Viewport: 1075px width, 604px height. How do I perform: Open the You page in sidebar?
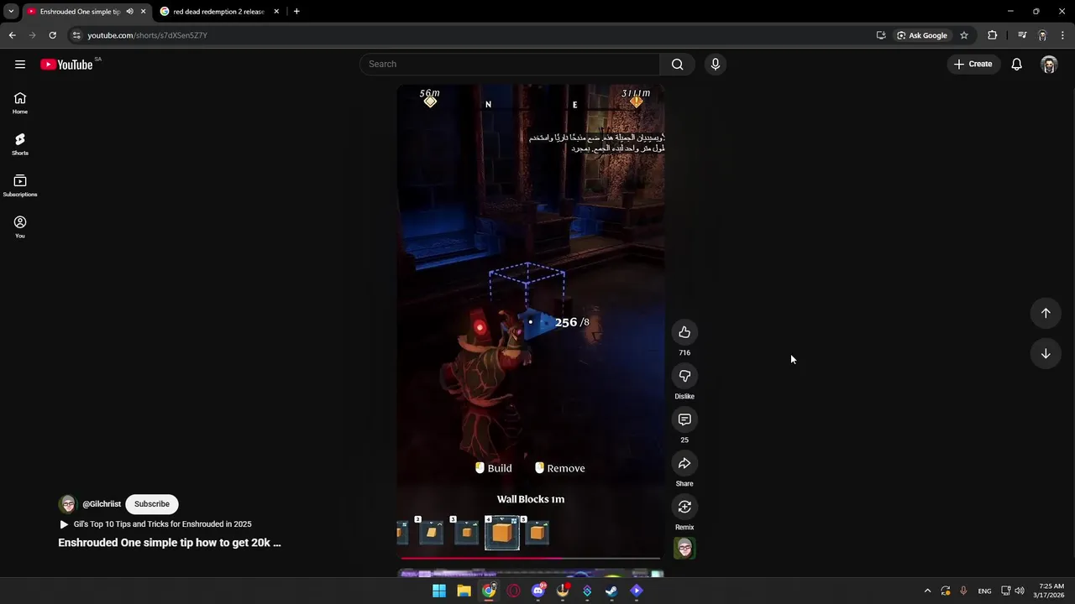[20, 226]
